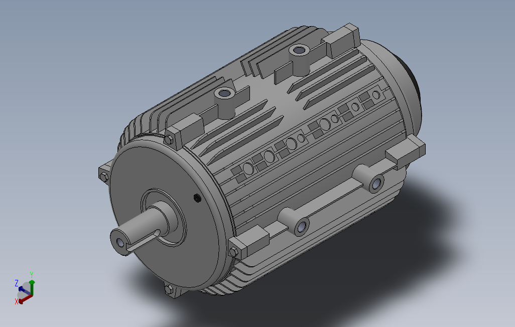515x327 pixels.
Task: Select the bearing cap ring around the shaft
Action: (163, 217)
